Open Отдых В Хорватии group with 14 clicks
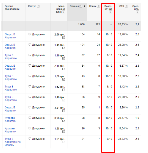 coord(10,36)
